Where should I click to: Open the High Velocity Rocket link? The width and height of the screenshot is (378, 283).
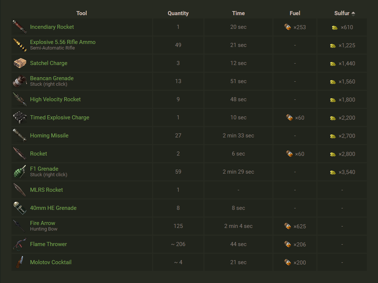point(55,99)
